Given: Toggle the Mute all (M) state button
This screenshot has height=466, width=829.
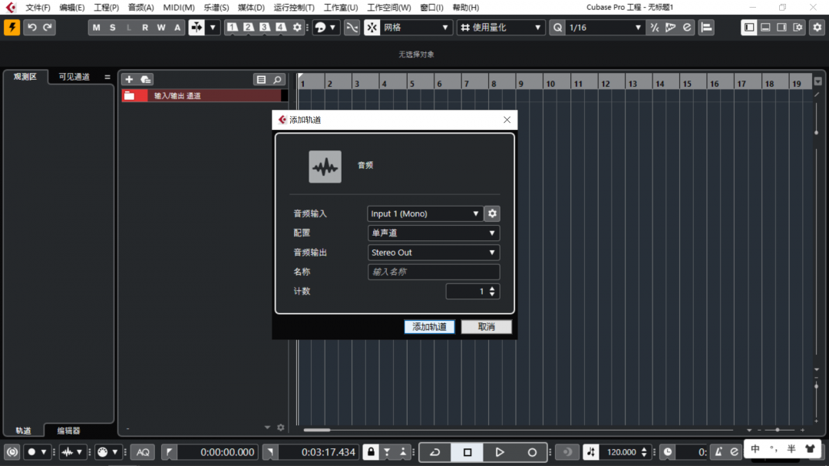Looking at the screenshot, I should 96,28.
